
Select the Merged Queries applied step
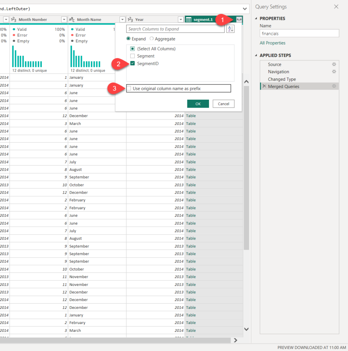tap(299, 86)
